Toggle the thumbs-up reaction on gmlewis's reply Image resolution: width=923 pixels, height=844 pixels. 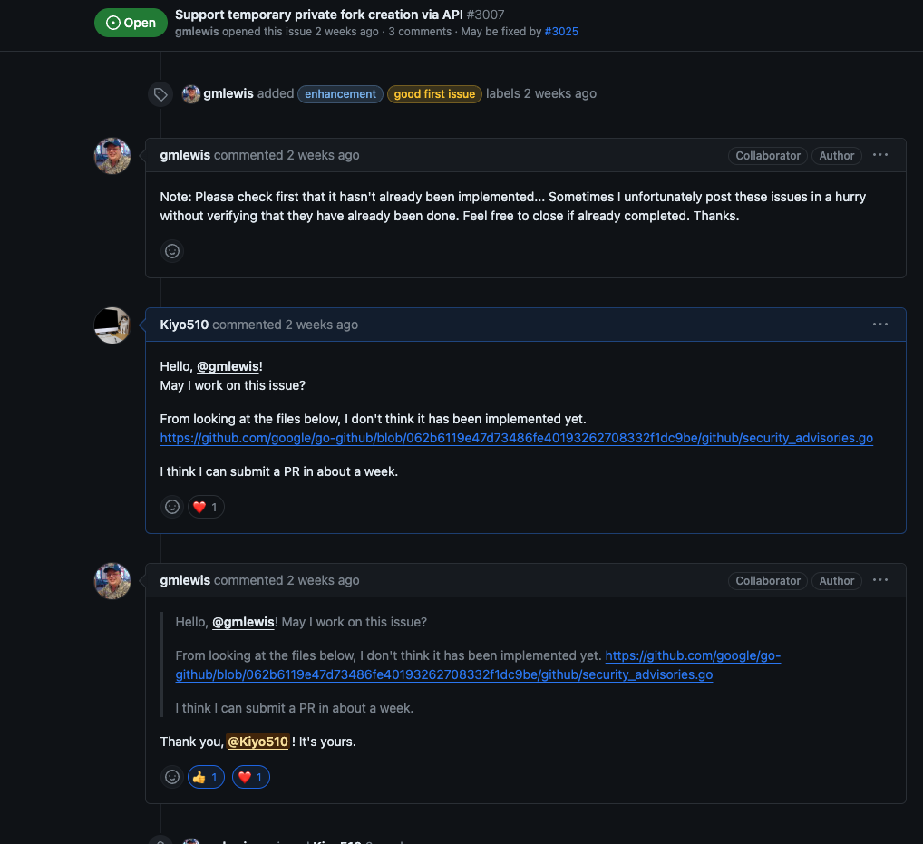point(205,777)
